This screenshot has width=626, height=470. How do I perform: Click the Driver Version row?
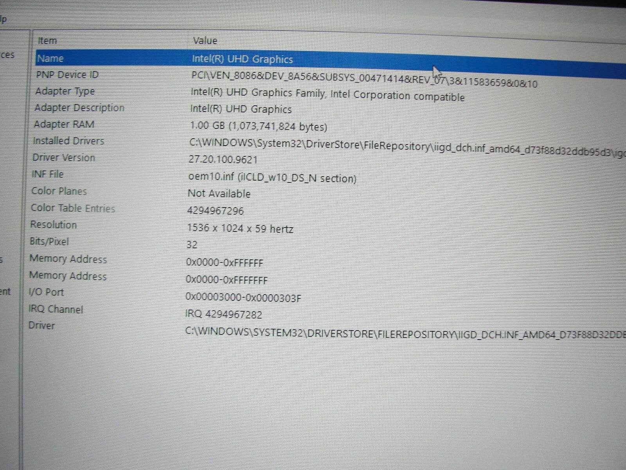tap(64, 158)
